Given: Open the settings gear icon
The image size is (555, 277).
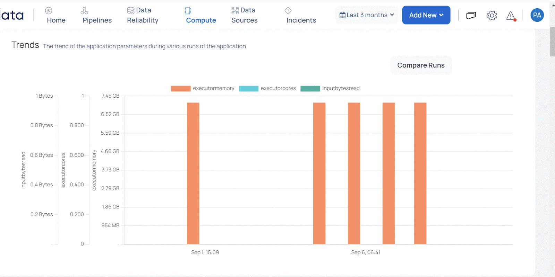Looking at the screenshot, I should (x=492, y=15).
